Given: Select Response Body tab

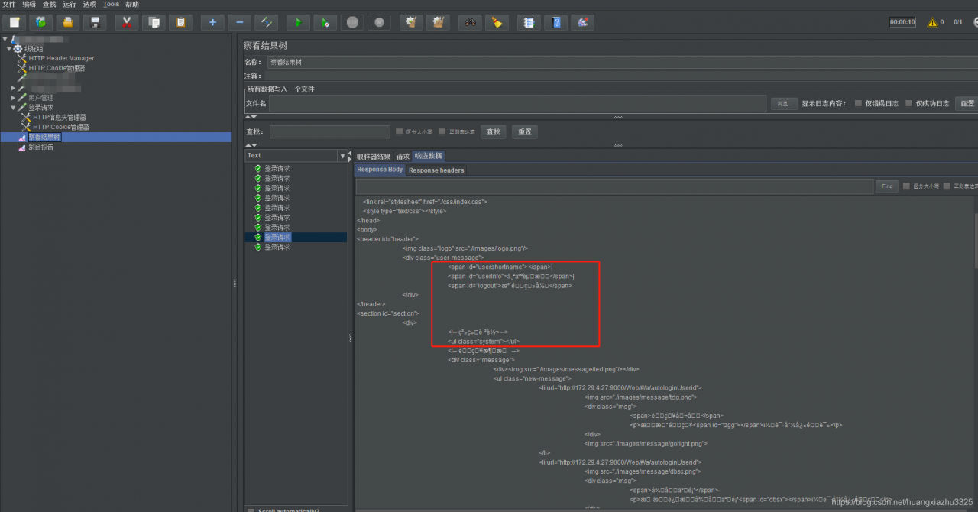Looking at the screenshot, I should coord(380,170).
